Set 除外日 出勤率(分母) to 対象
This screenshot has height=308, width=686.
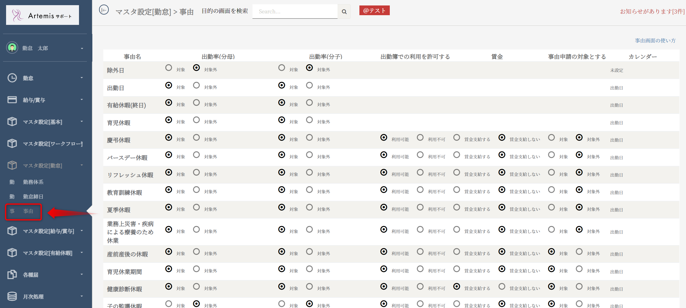(169, 68)
